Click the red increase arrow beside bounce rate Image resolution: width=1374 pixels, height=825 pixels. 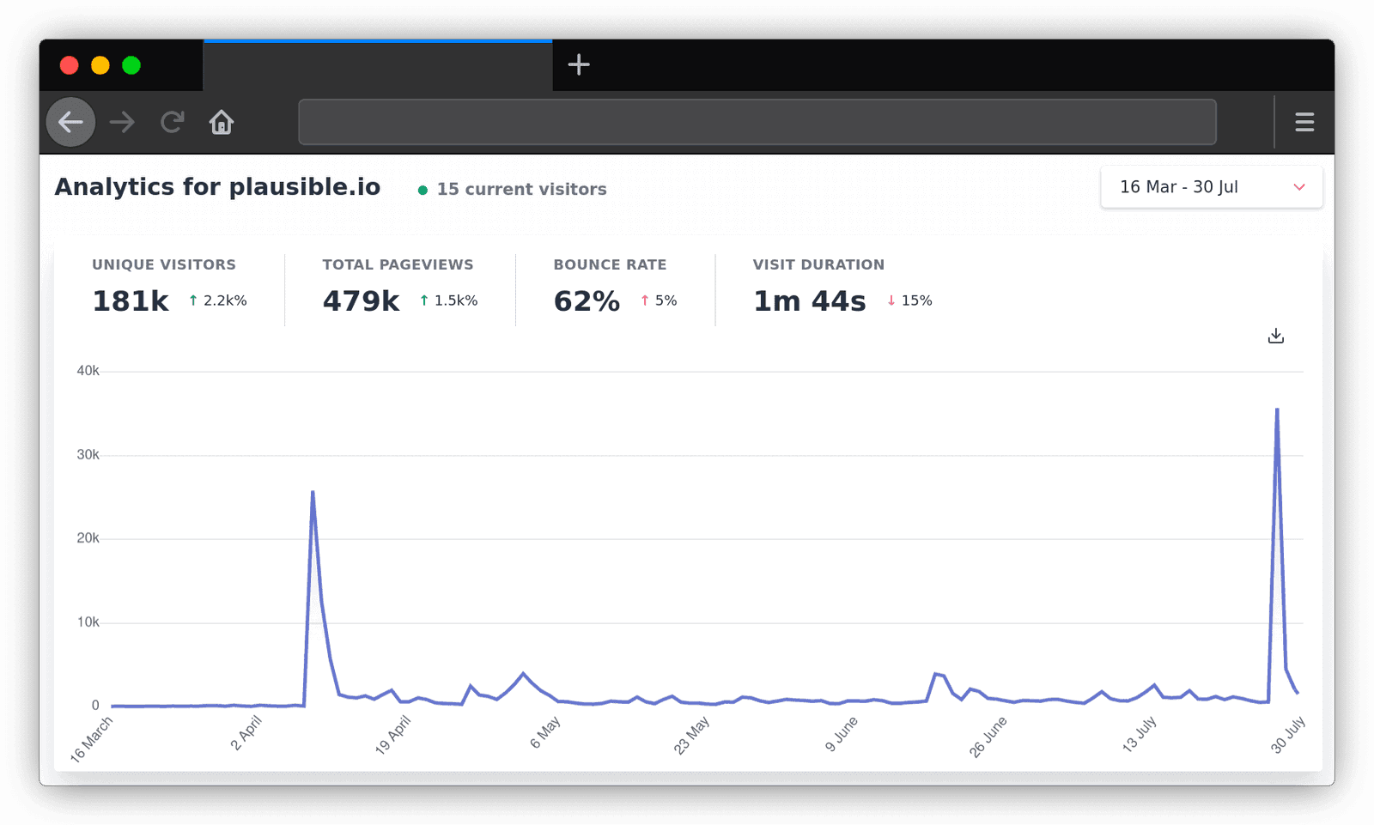pos(643,300)
